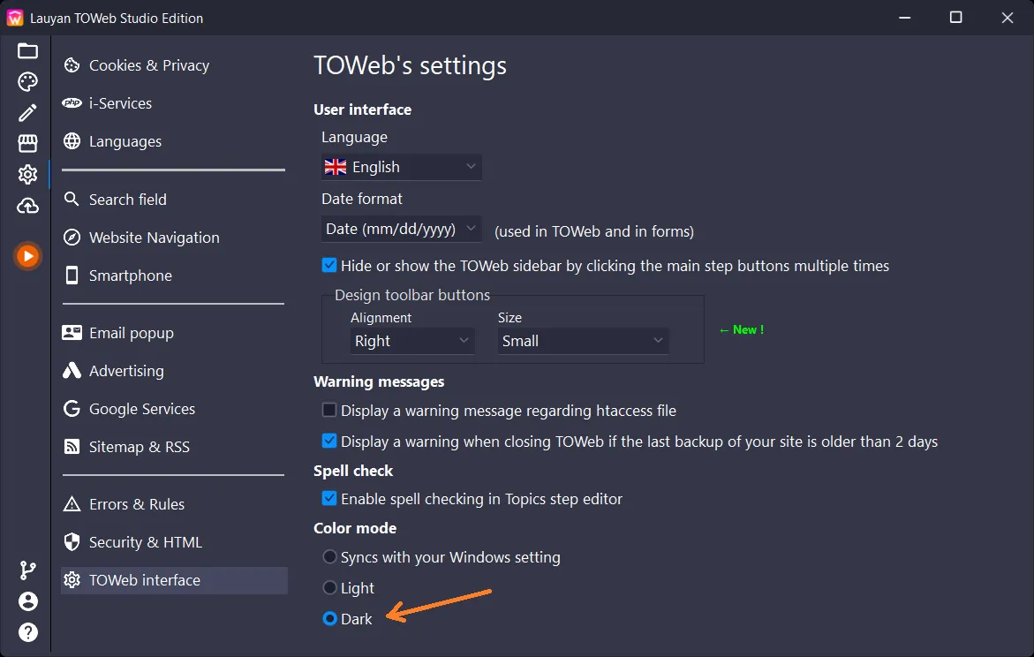Open Errors & Rules label
The image size is (1034, 657).
(x=137, y=504)
